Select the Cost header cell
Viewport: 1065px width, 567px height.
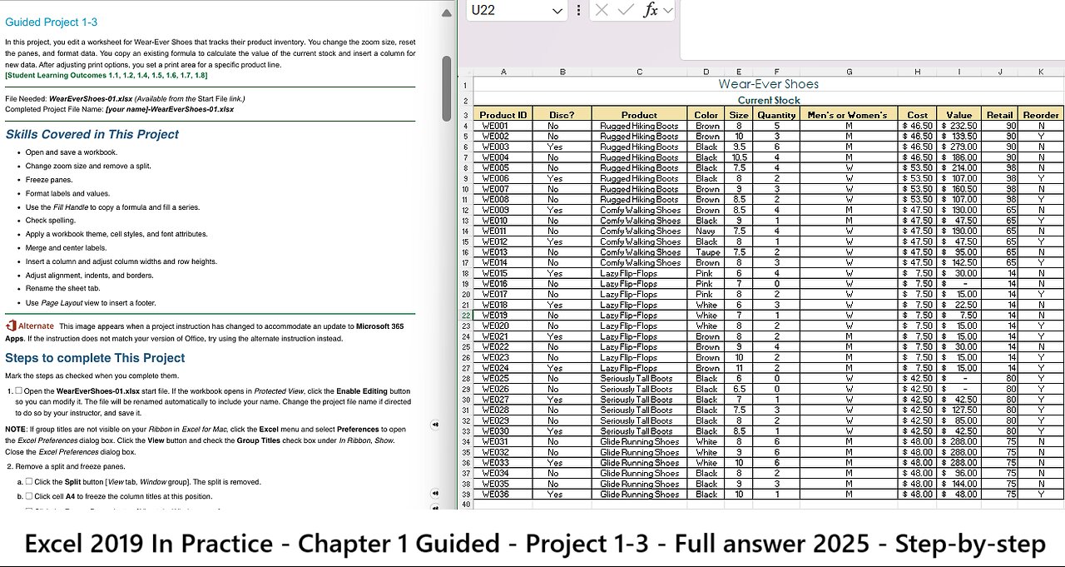point(917,115)
